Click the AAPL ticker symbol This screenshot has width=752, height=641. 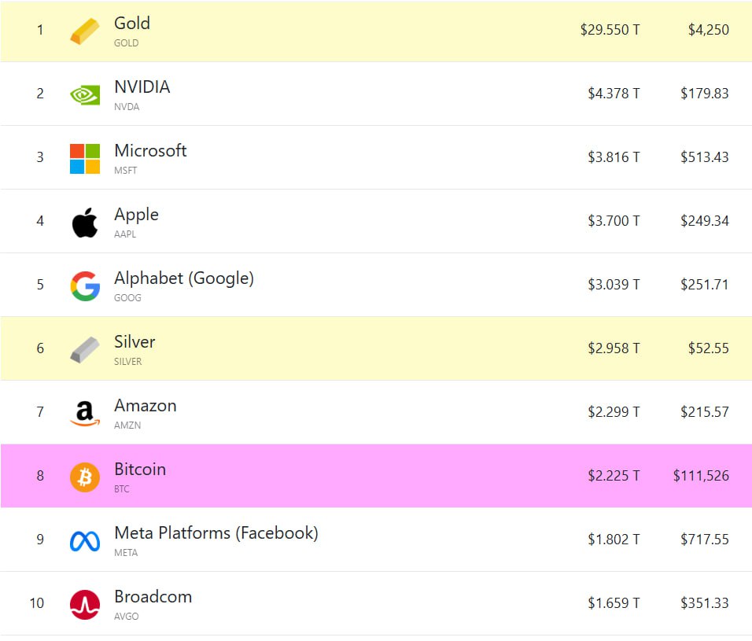(x=125, y=234)
